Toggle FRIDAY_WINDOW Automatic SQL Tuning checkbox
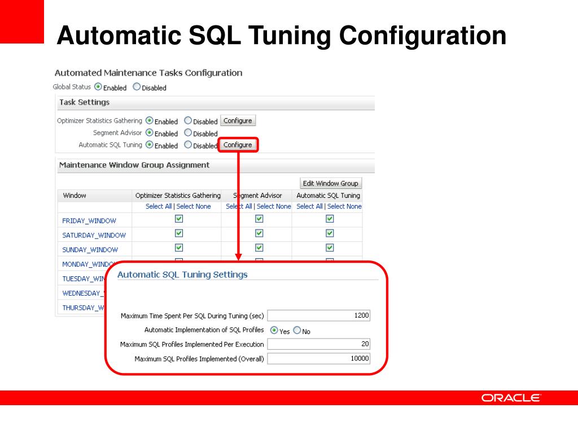The height and width of the screenshot is (434, 578). (330, 219)
